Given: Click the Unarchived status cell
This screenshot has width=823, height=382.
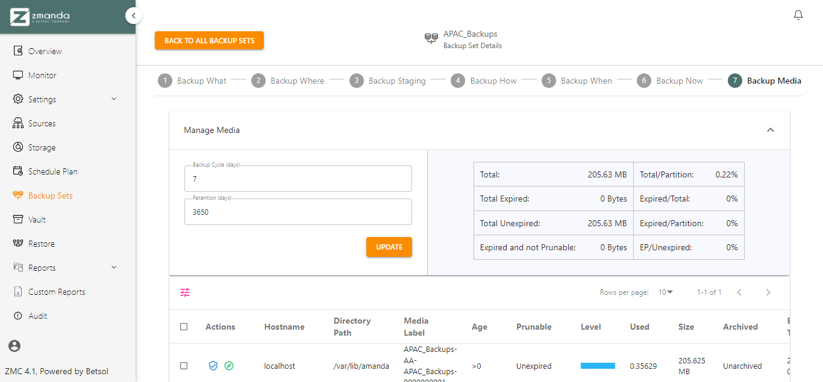Looking at the screenshot, I should pos(742,366).
